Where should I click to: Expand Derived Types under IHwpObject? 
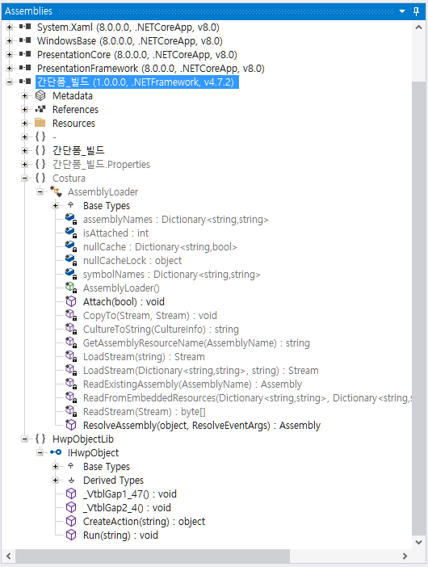[55, 481]
